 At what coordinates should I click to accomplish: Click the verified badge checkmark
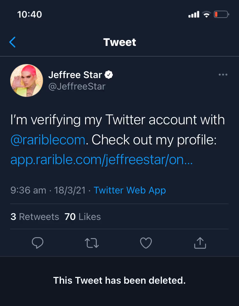pos(109,75)
